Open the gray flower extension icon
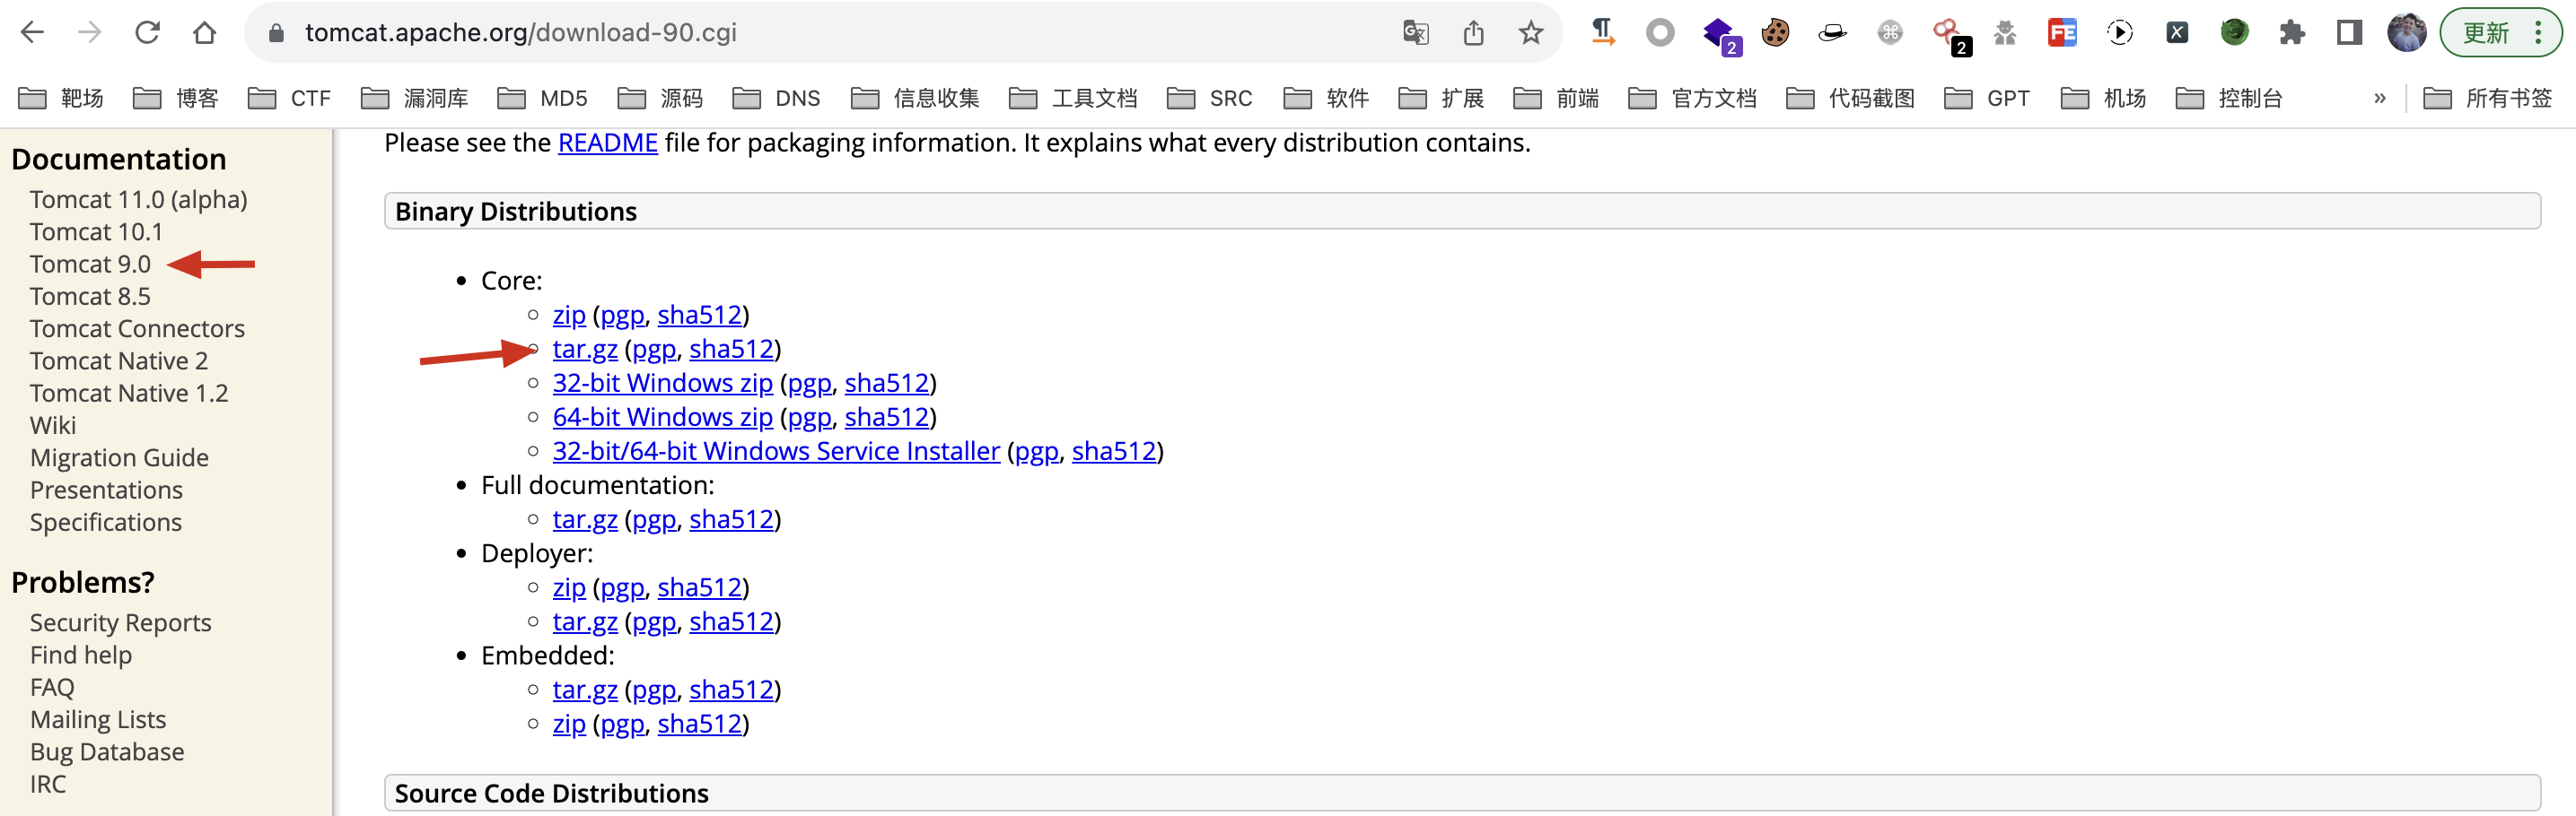 click(1890, 33)
